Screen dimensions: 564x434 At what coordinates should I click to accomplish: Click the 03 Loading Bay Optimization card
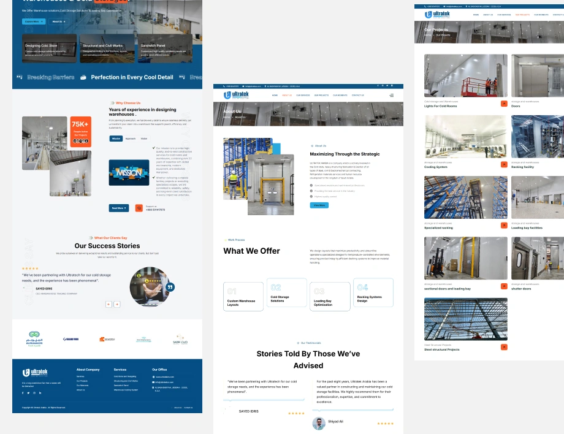[330, 297]
